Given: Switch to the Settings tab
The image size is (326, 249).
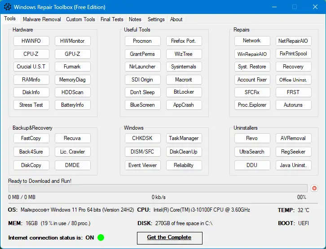Looking at the screenshot, I should 156,19.
